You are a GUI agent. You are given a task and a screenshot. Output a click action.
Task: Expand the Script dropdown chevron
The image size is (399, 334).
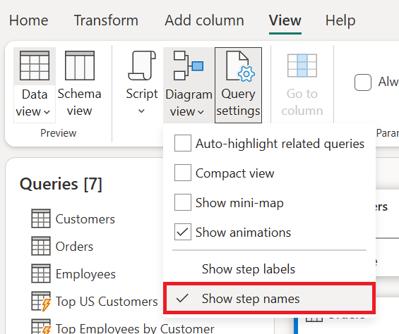click(x=141, y=111)
